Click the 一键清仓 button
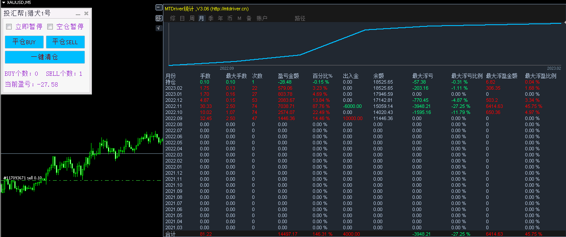Image resolution: width=566 pixels, height=237 pixels. (x=45, y=57)
